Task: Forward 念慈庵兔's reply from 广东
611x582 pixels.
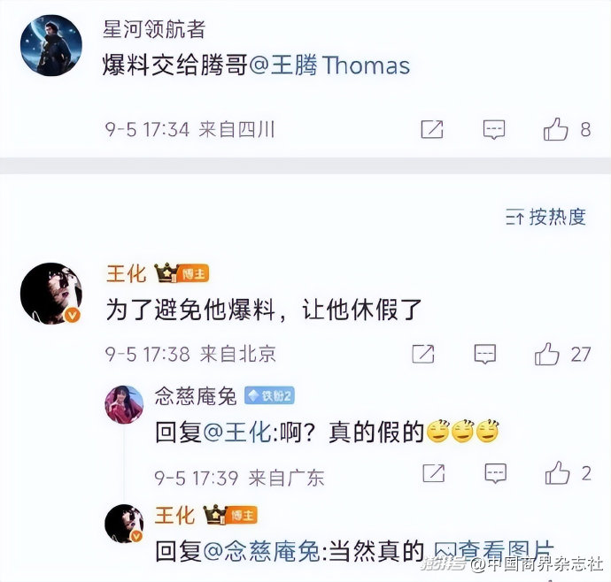Action: pyautogui.click(x=434, y=473)
